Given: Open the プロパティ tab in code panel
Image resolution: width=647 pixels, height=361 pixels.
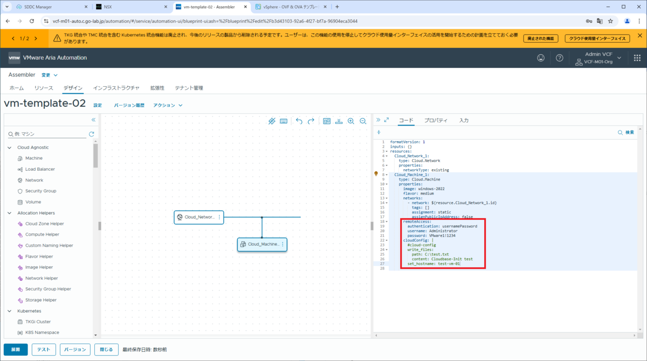Looking at the screenshot, I should tap(436, 120).
